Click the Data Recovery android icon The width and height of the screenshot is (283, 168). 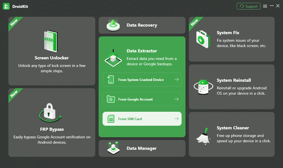pyautogui.click(x=113, y=25)
